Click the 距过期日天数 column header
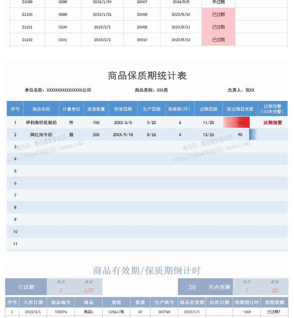Screen dimensions: 294x318 240,109
